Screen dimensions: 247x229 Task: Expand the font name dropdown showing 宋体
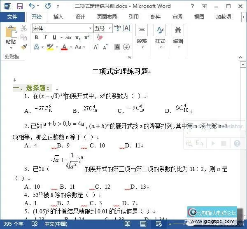[x=90, y=28]
